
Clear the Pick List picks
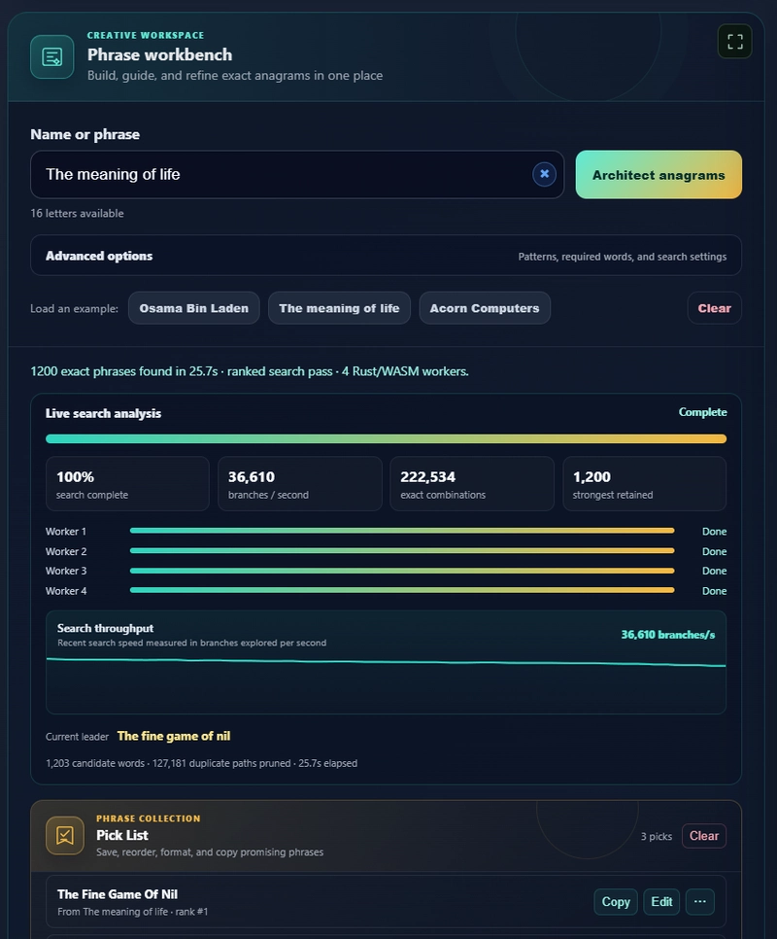(704, 836)
